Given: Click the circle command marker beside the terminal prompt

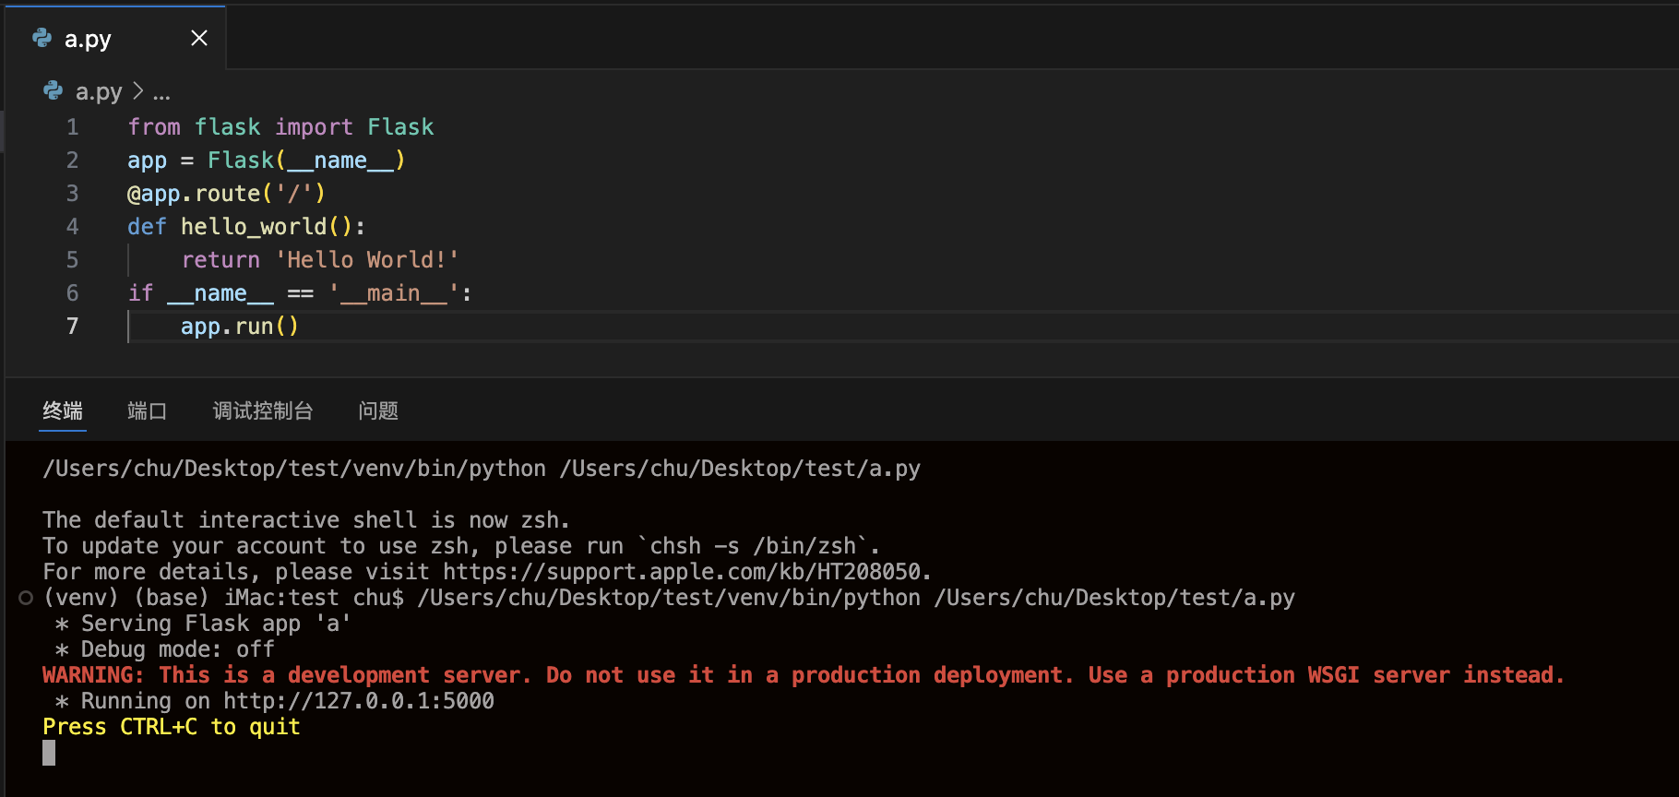Looking at the screenshot, I should [26, 598].
